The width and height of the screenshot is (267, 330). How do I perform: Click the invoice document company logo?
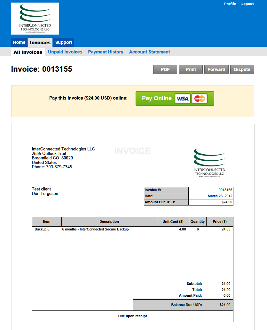click(209, 163)
